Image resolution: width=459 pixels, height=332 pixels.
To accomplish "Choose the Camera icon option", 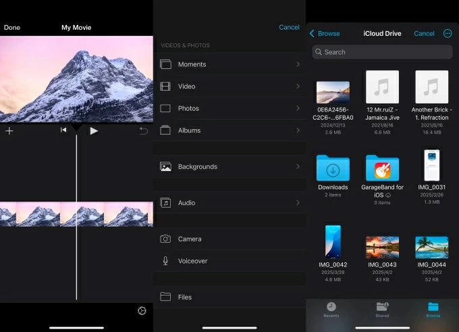I will click(165, 239).
